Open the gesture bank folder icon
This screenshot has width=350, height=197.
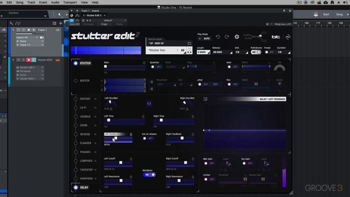[x=189, y=43]
